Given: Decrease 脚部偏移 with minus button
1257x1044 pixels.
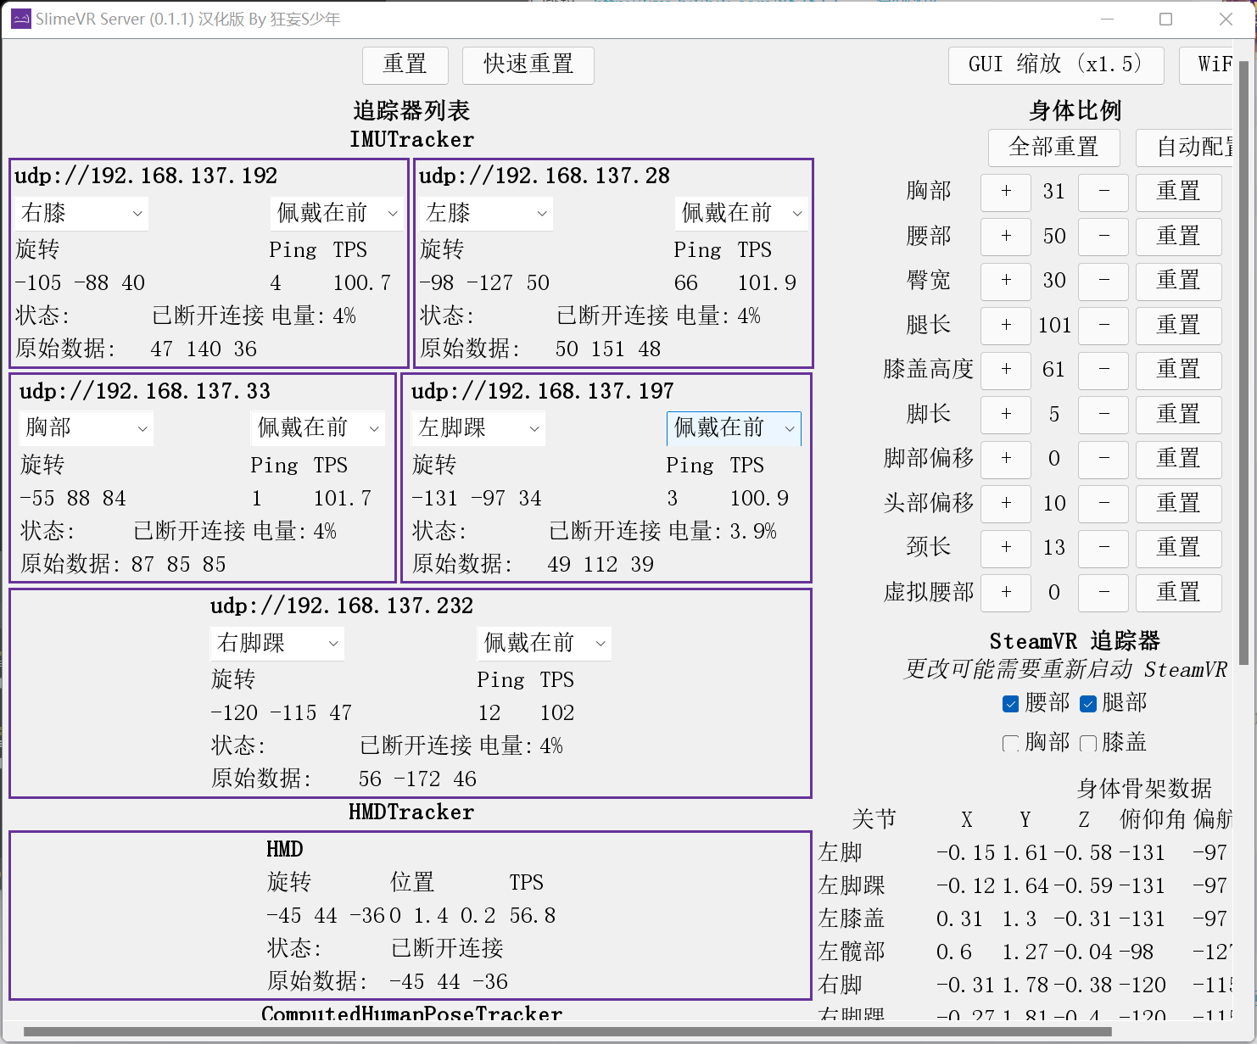Looking at the screenshot, I should click(1103, 459).
